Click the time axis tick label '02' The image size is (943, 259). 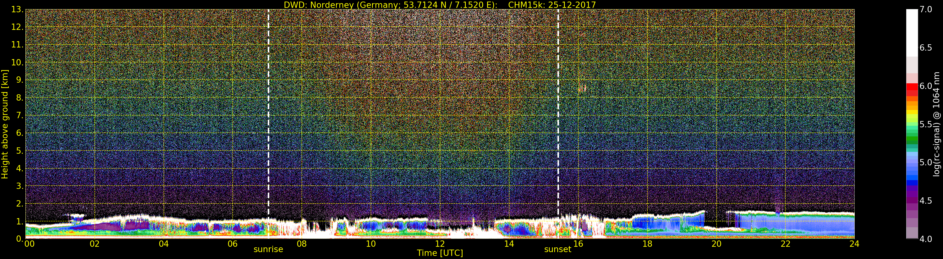95,244
